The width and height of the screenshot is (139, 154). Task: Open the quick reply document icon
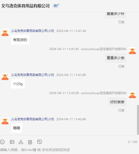coord(30,142)
